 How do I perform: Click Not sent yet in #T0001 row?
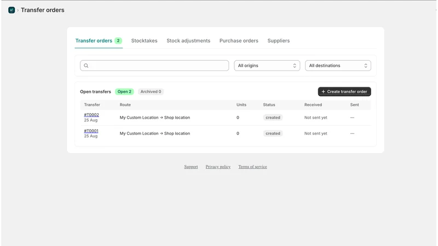(316, 133)
